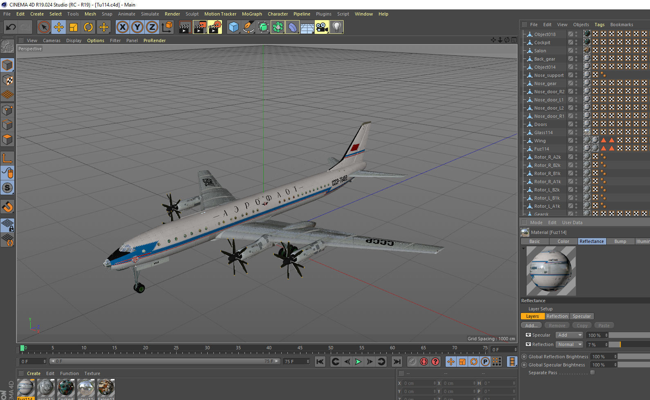
Task: Add a Light object
Action: [336, 27]
